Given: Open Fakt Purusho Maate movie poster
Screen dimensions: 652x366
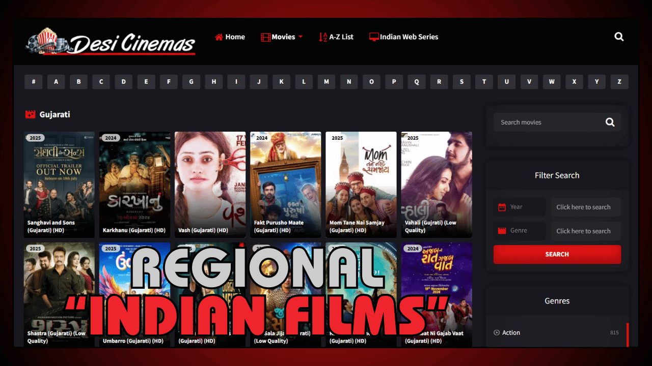Looking at the screenshot, I should click(285, 185).
